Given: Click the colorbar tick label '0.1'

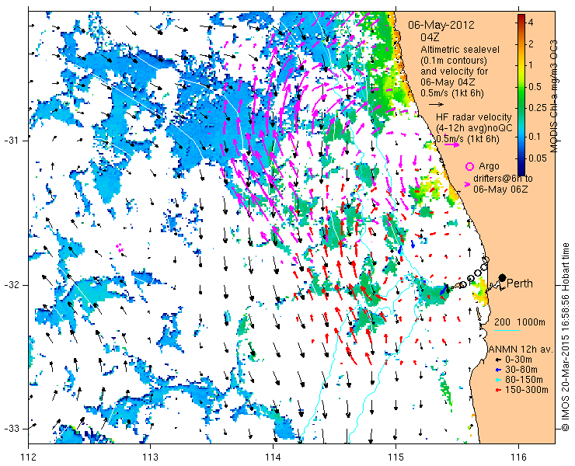Looking at the screenshot, I should coord(535,137).
